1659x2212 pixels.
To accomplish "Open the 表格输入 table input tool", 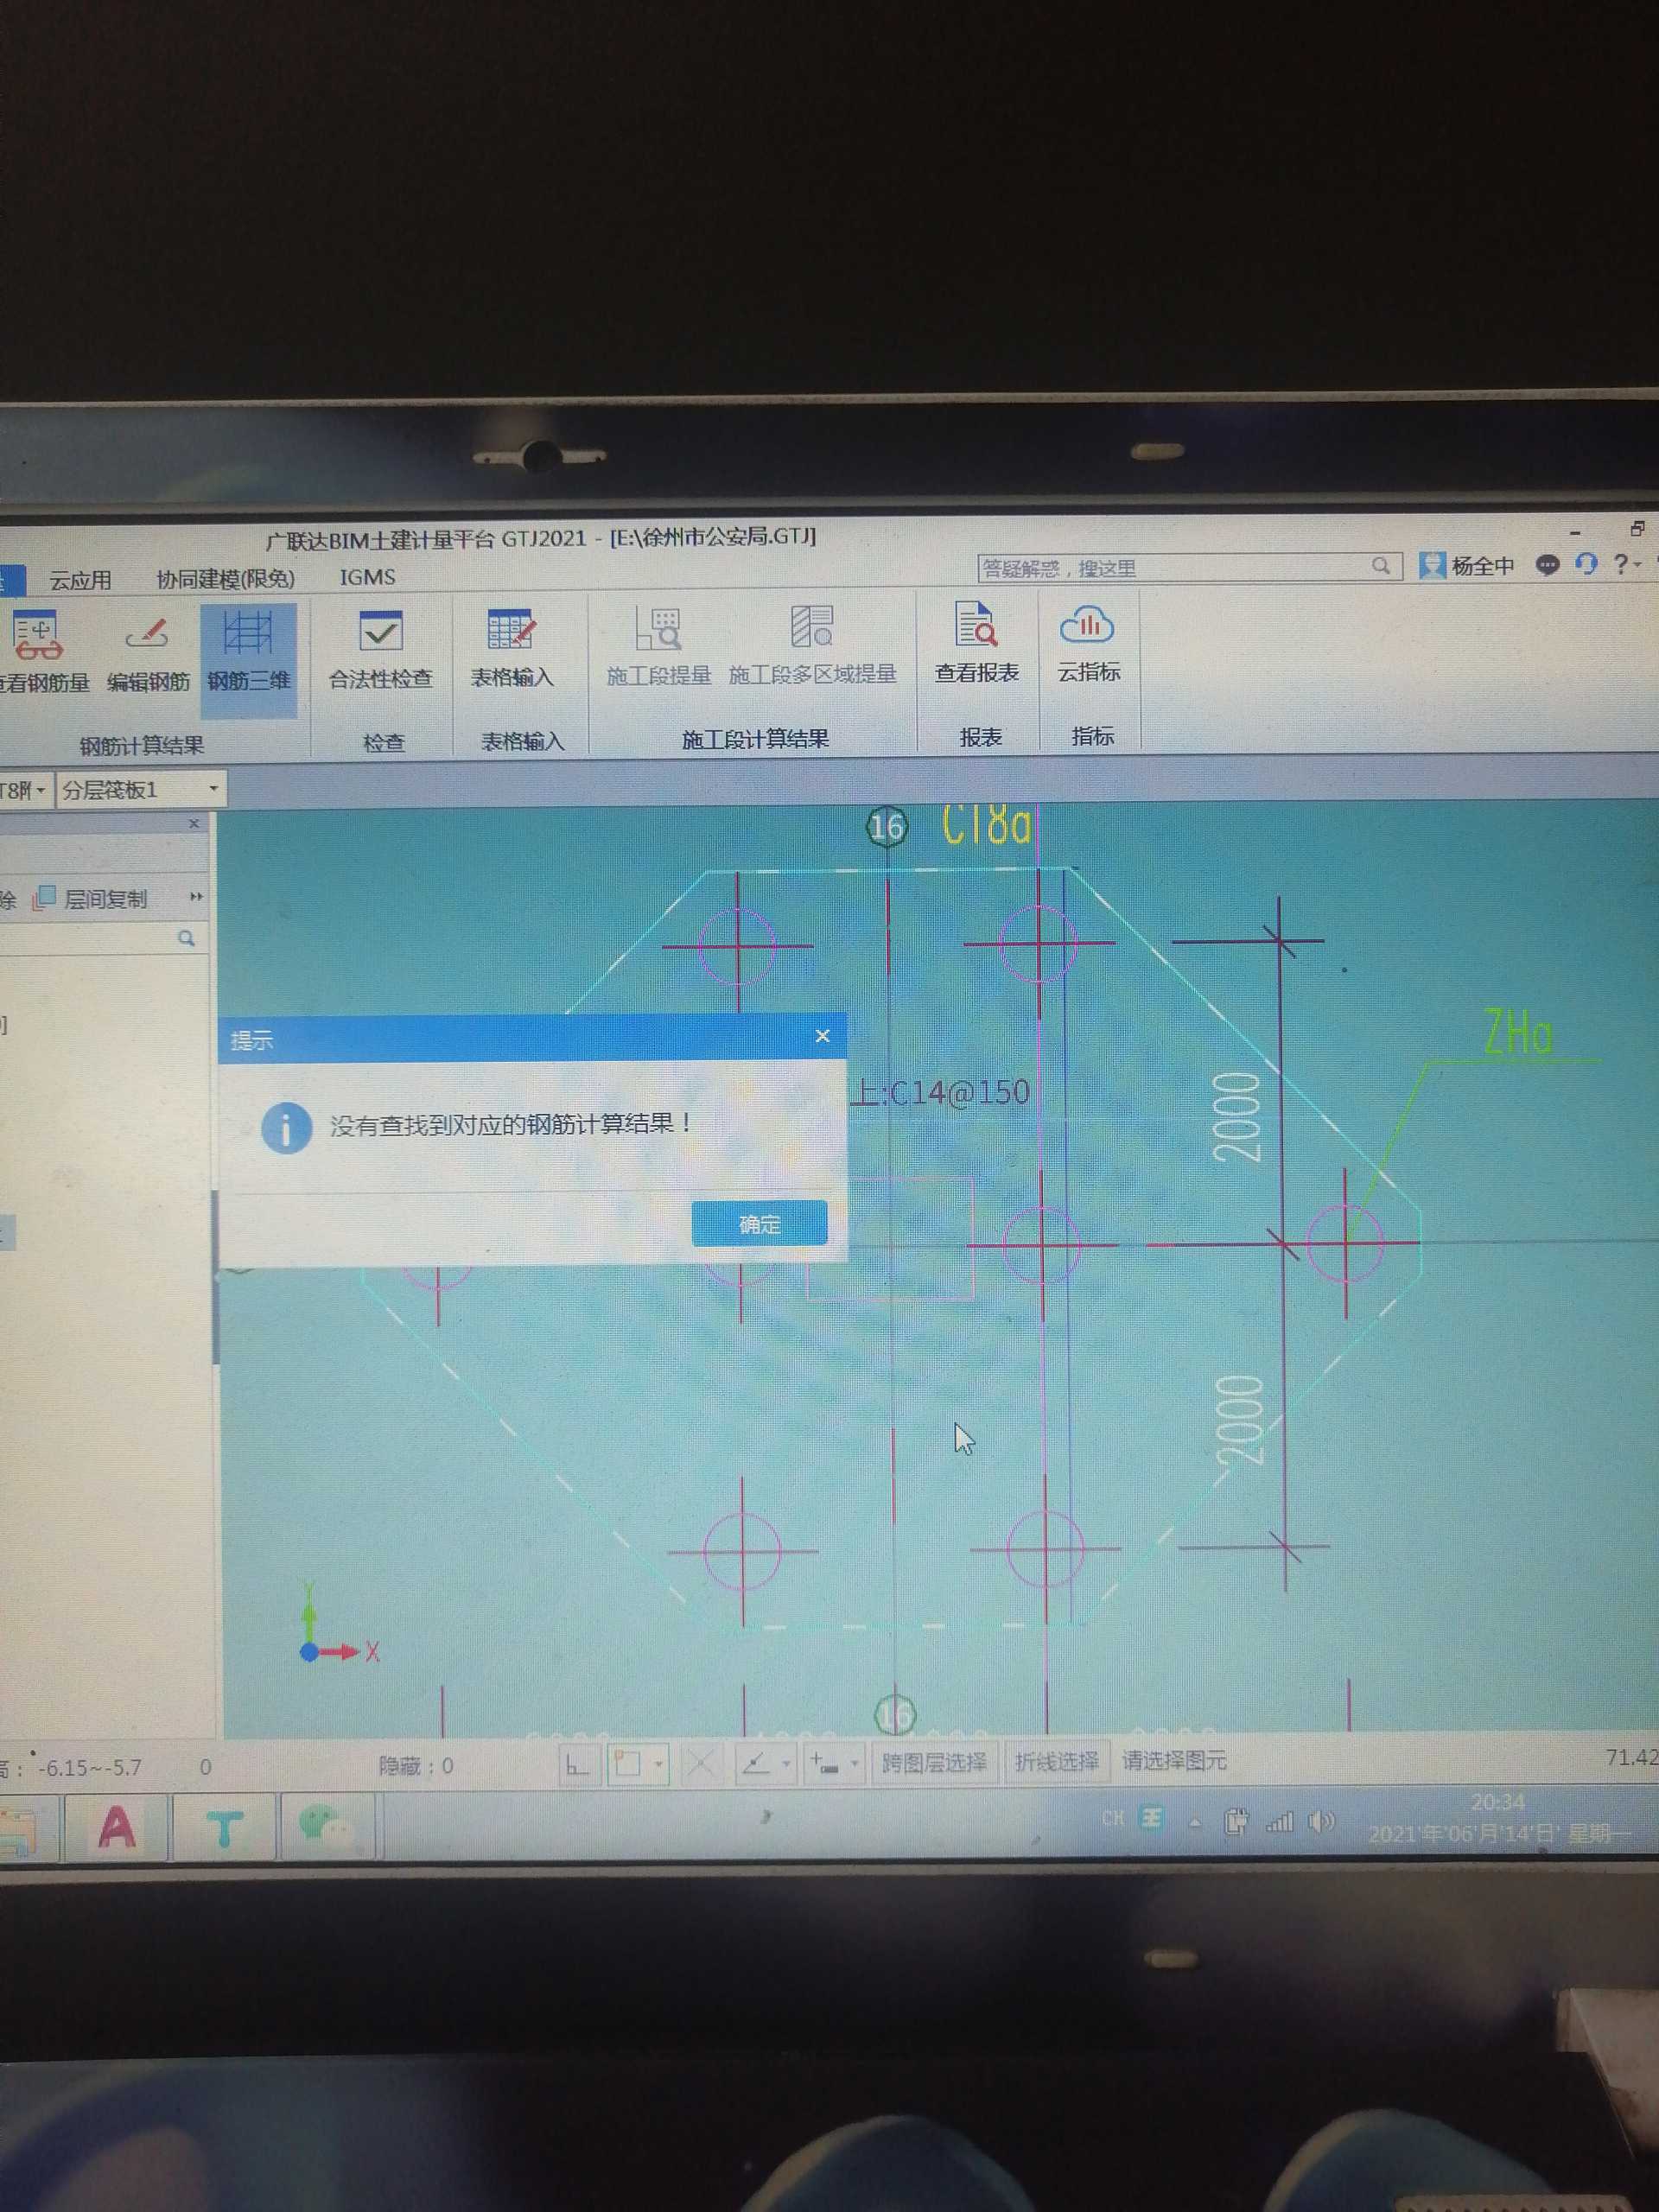I will [x=512, y=650].
